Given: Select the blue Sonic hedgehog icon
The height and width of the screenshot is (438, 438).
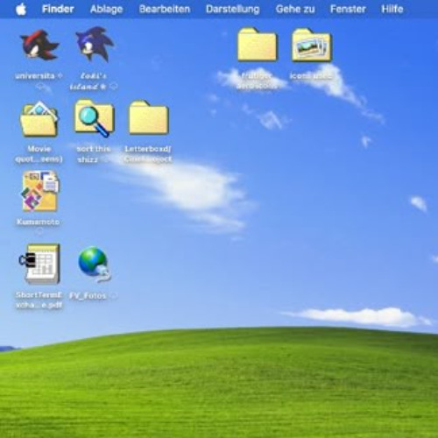Looking at the screenshot, I should click(95, 44).
